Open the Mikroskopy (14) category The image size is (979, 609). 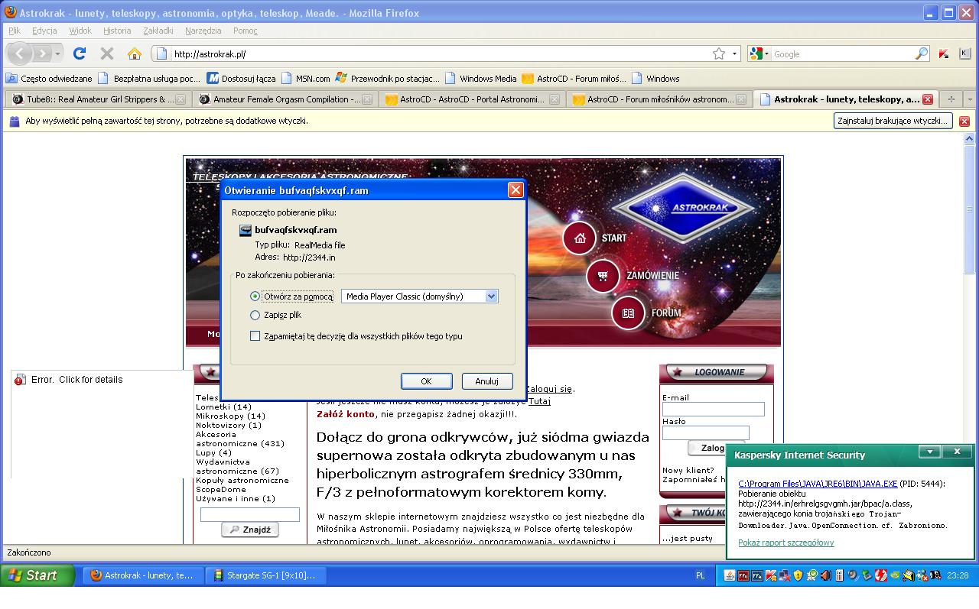(230, 416)
